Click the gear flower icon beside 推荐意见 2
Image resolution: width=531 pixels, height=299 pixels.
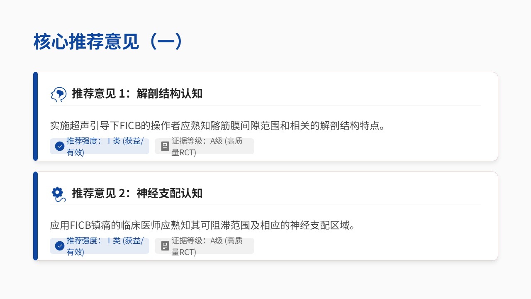click(x=58, y=194)
